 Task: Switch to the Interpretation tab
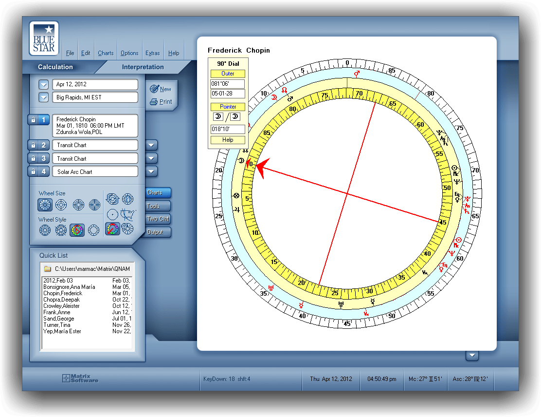pyautogui.click(x=143, y=67)
